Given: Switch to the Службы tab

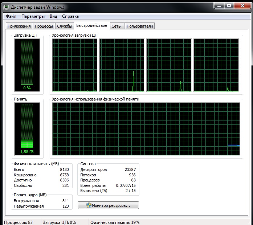Looking at the screenshot, I should [65, 26].
